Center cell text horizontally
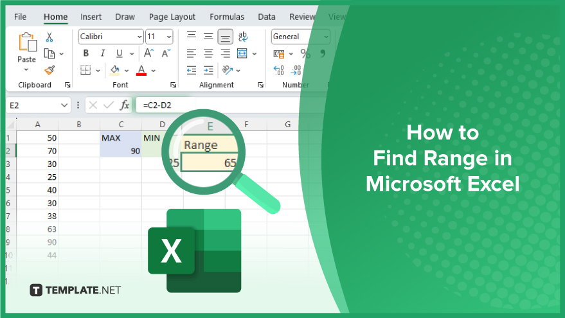 208,54
